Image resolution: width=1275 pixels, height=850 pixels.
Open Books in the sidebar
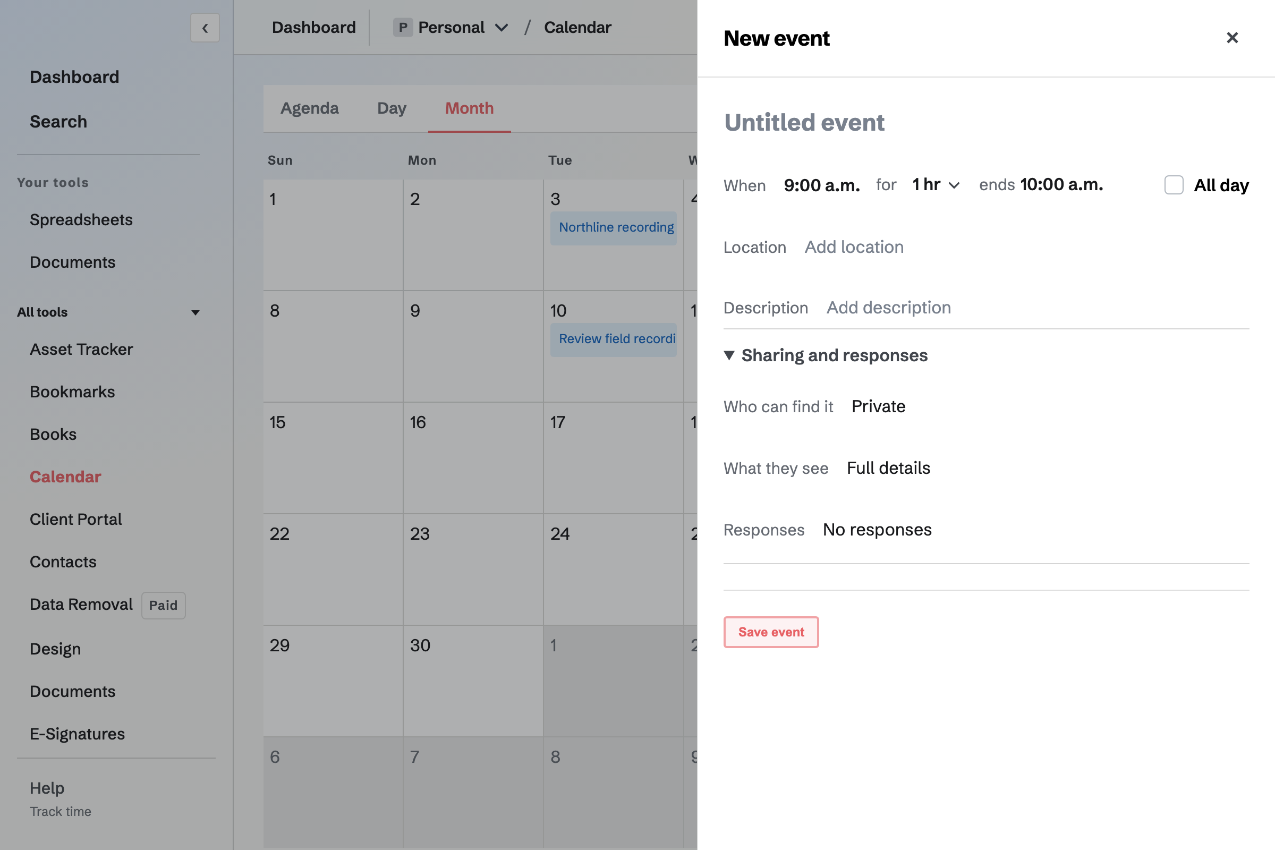pos(53,435)
